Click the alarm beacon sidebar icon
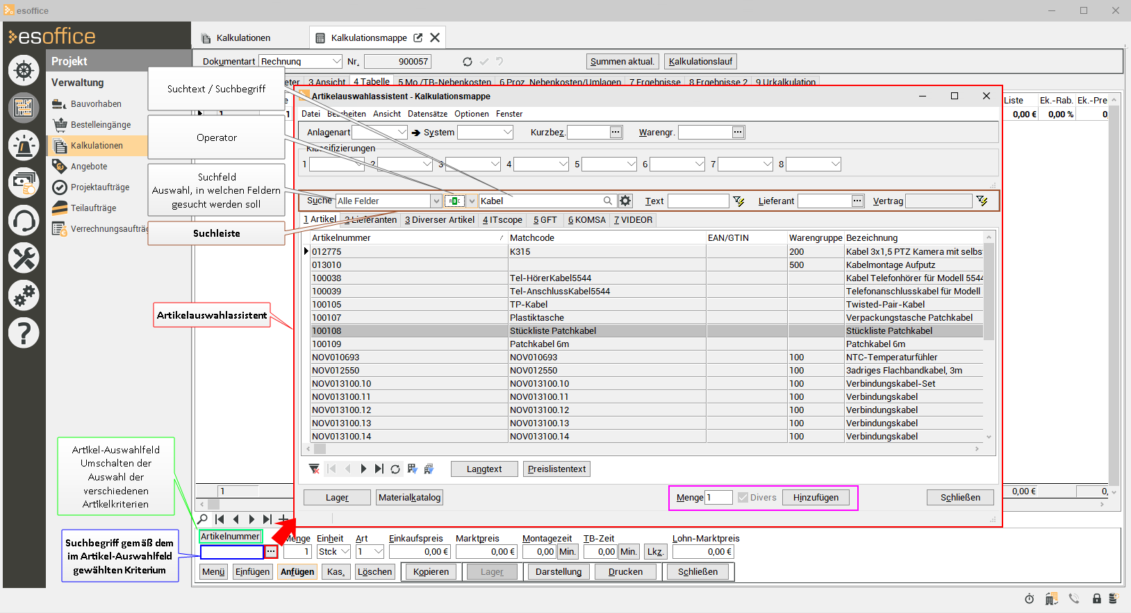Image resolution: width=1131 pixels, height=613 pixels. 24,146
